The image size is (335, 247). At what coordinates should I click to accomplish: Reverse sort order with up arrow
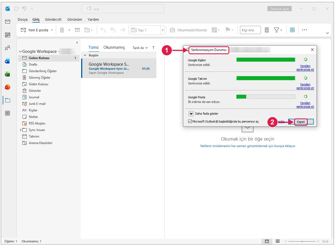(153, 48)
